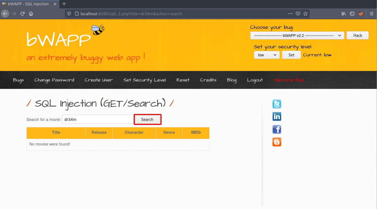Image resolution: width=377 pixels, height=209 pixels.
Task: Open new tab with the plus icon
Action: (64, 4)
